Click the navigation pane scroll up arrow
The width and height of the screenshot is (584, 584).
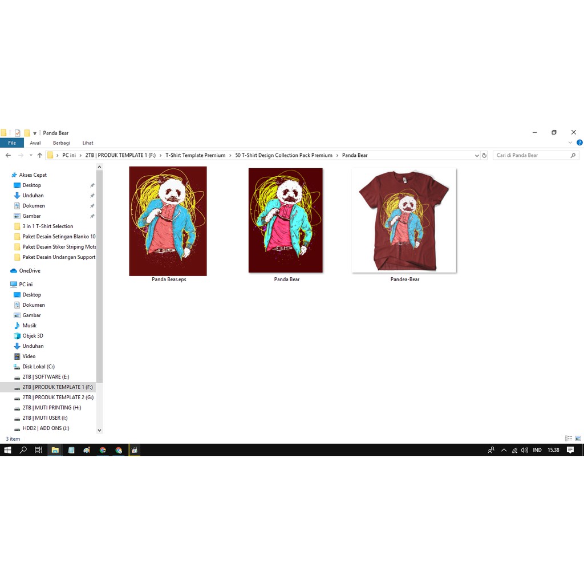click(99, 167)
